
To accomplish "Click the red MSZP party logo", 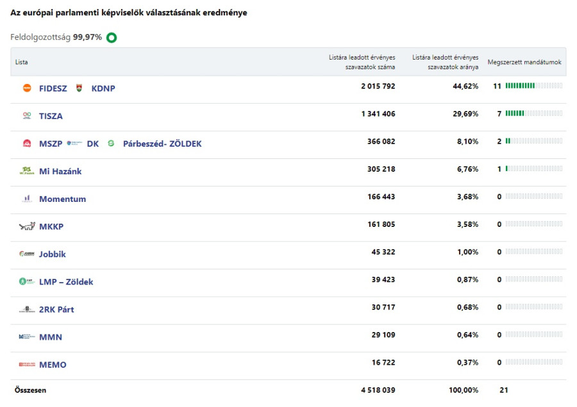I will [x=27, y=143].
